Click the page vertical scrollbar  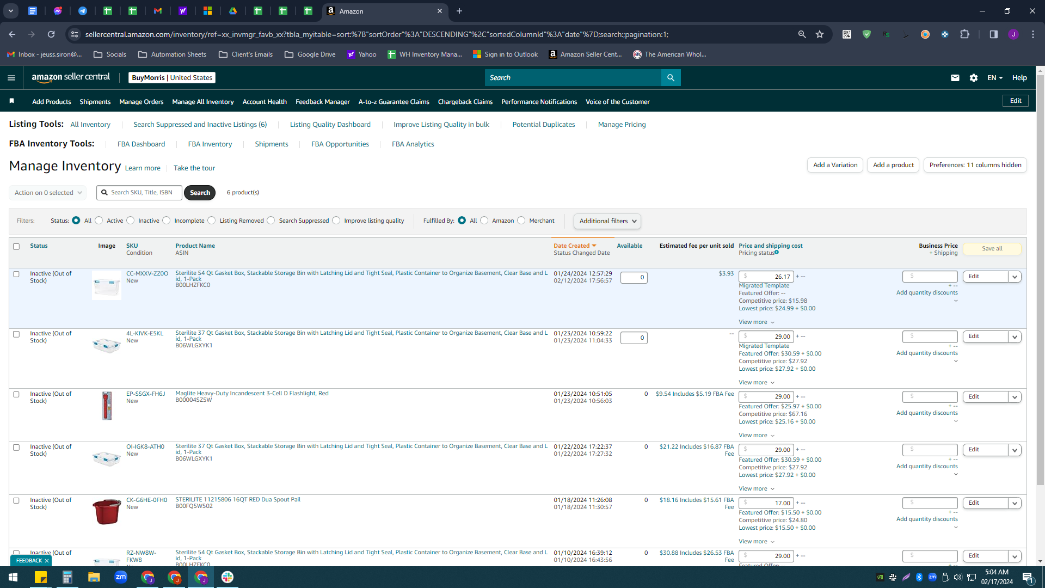click(1040, 280)
